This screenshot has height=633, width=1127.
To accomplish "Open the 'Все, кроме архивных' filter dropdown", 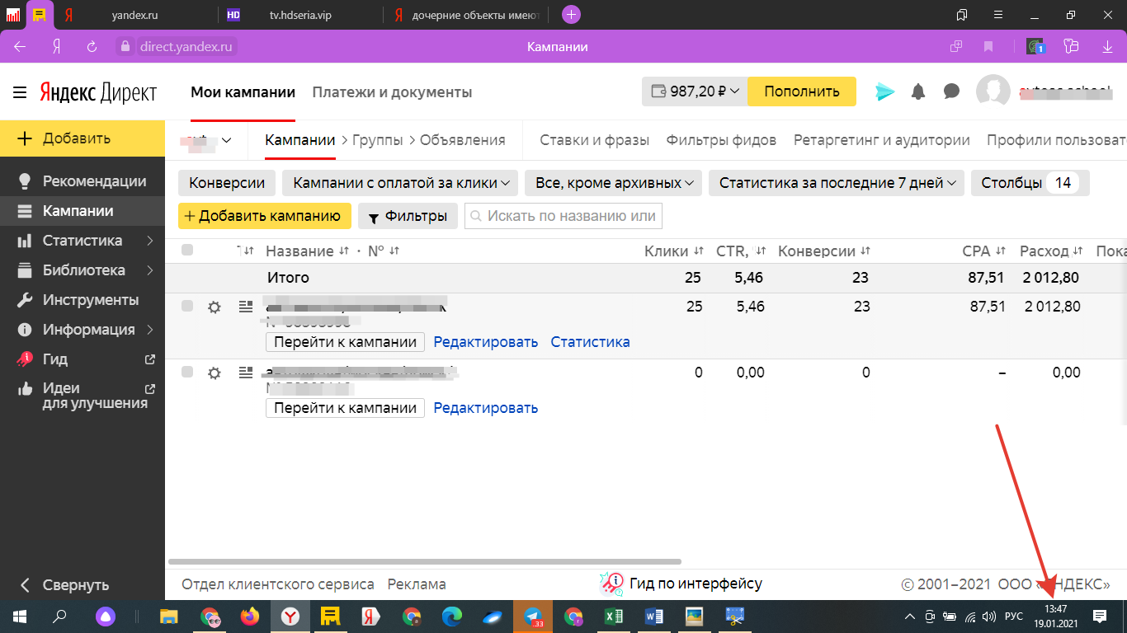I will [613, 183].
